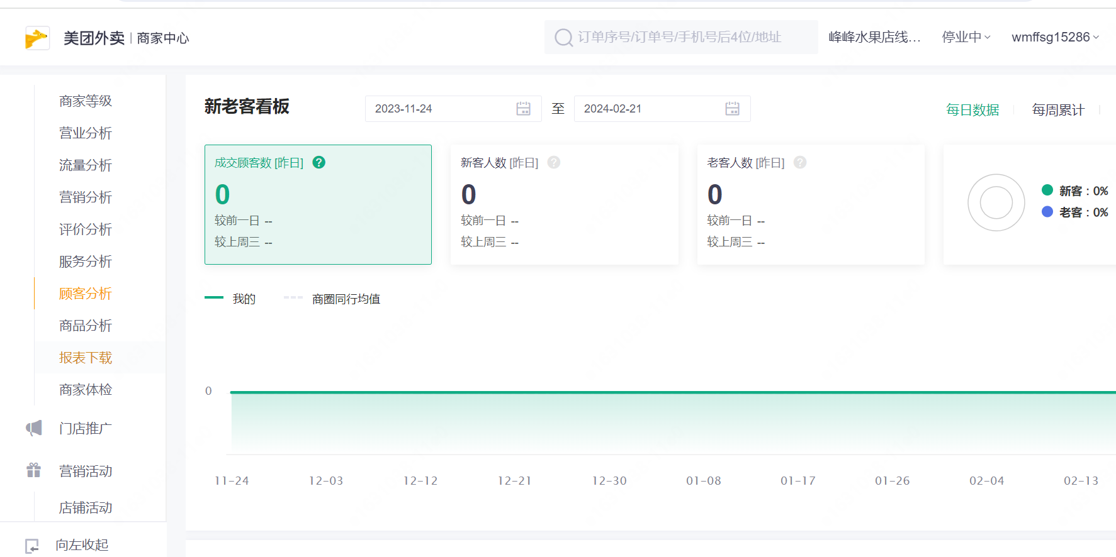Screen dimensions: 1116x557
Task: Click chart axis label 01-08
Action: pyautogui.click(x=704, y=481)
